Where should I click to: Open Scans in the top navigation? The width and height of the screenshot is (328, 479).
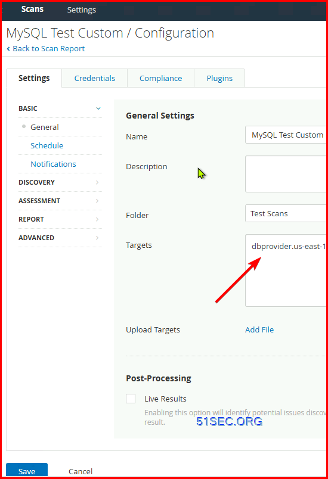pos(32,9)
